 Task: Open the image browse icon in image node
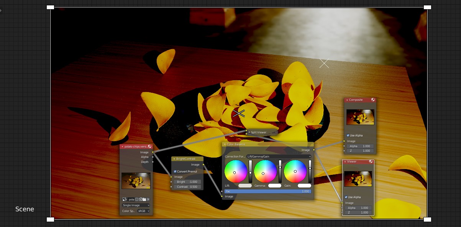click(x=125, y=199)
